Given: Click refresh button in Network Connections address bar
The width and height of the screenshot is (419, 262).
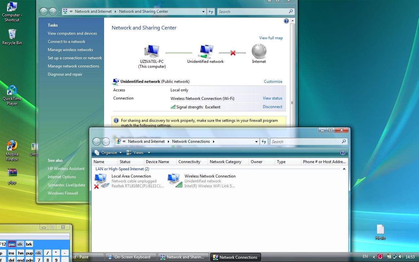Looking at the screenshot, I should tap(264, 141).
